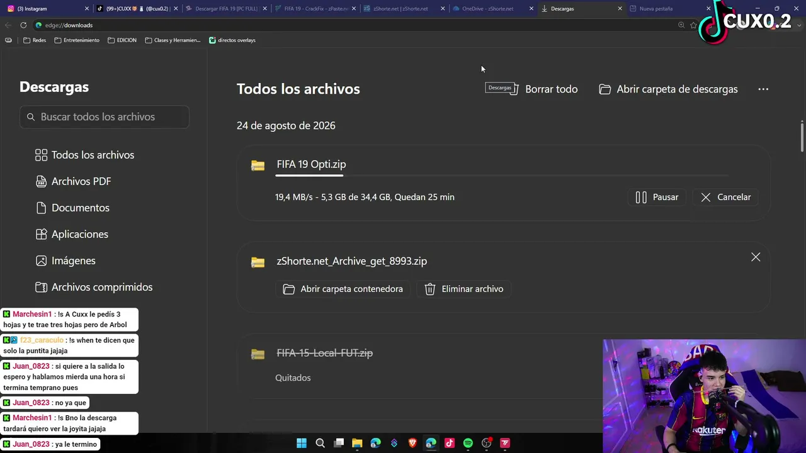Click the zip folder icon for FIFA 19 Opti.zip
Screen dimensions: 806x453
pyautogui.click(x=258, y=165)
